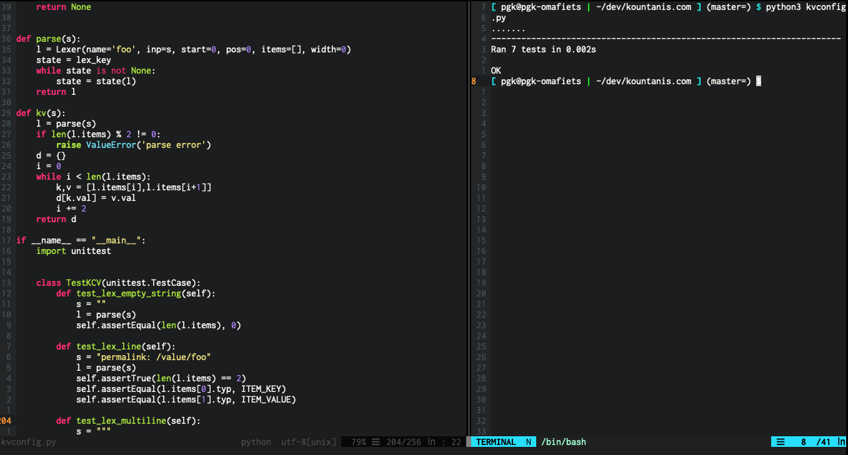This screenshot has height=455, width=848.
Task: Click the TERMINAL mode indicator
Action: (496, 442)
